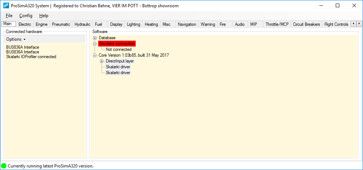Click the left tab-scroll arrow
The image size is (363, 170).
coord(354,24)
